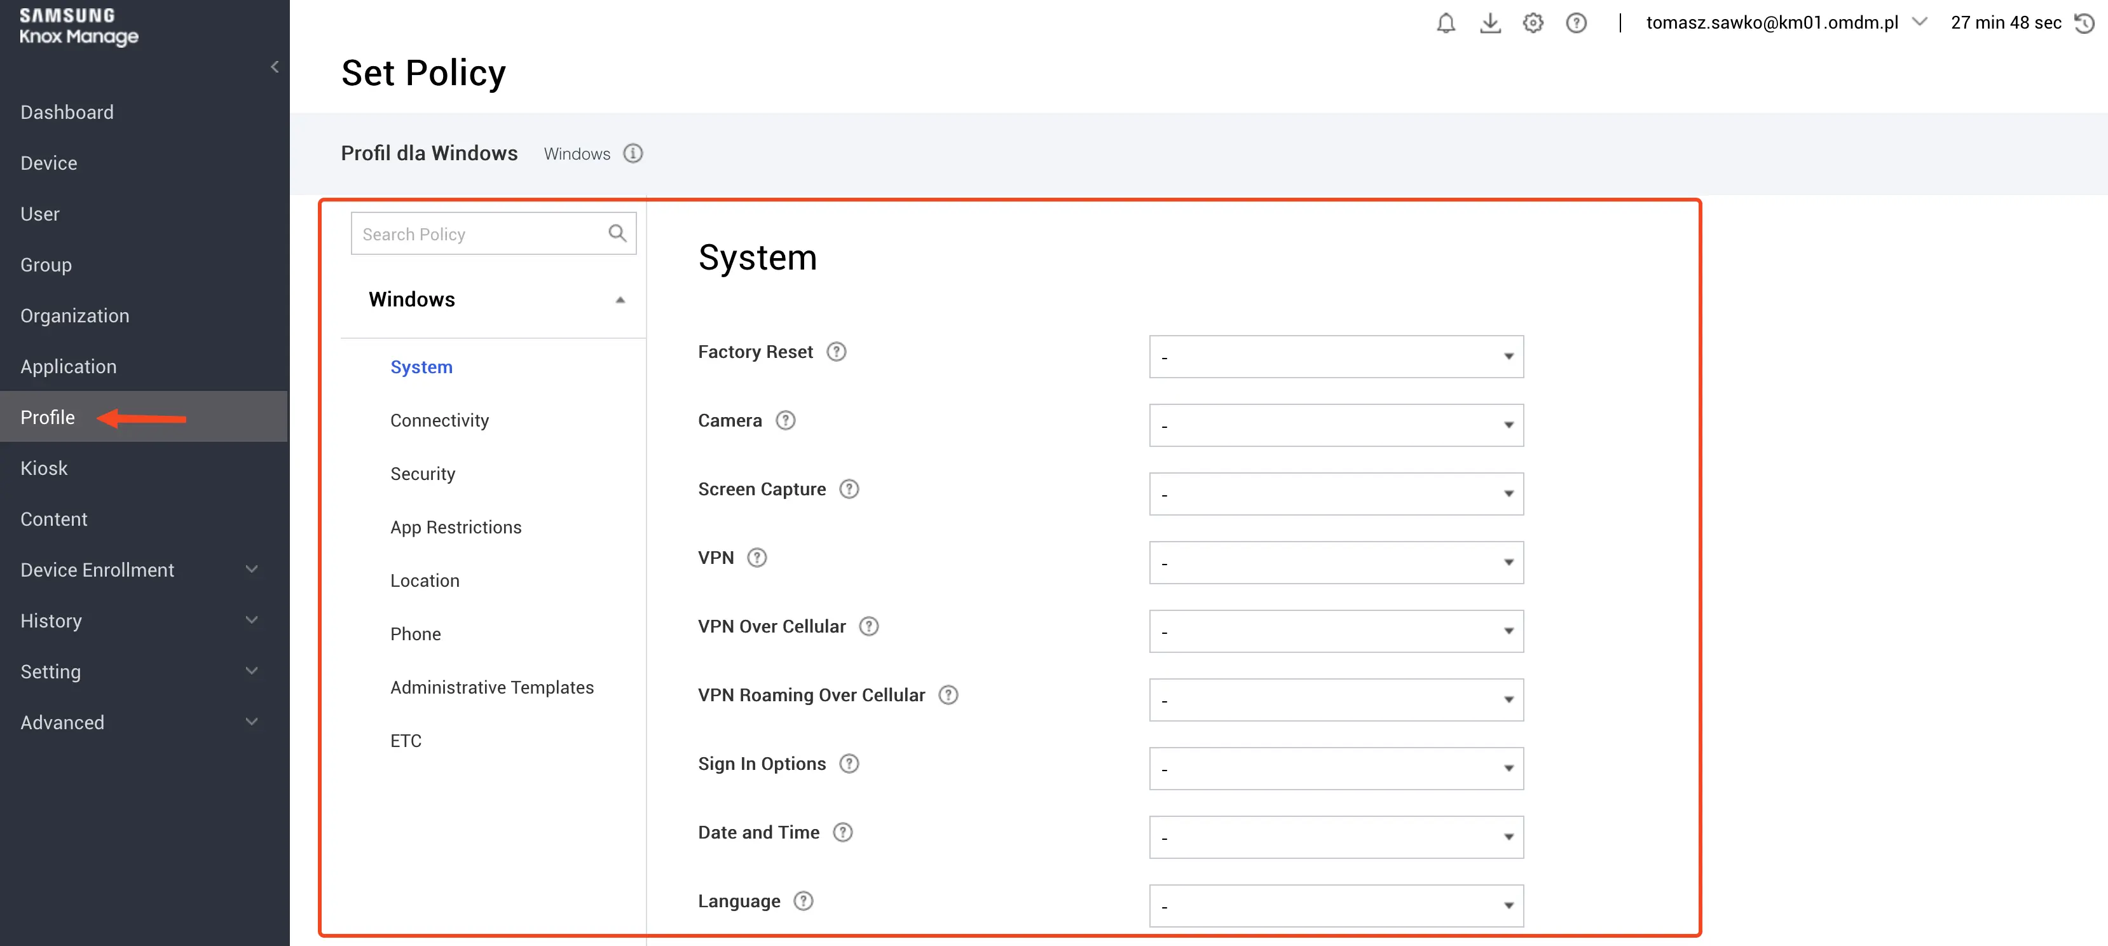Focus the Search Policy input field
Image resolution: width=2108 pixels, height=946 pixels.
(x=493, y=234)
